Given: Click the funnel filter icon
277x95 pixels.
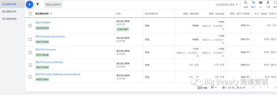Looking at the screenshot, I should (x=38, y=5).
